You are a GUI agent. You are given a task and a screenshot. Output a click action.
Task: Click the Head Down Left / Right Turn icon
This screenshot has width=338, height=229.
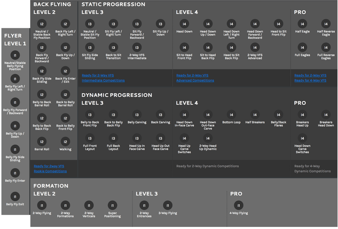pyautogui.click(x=231, y=24)
